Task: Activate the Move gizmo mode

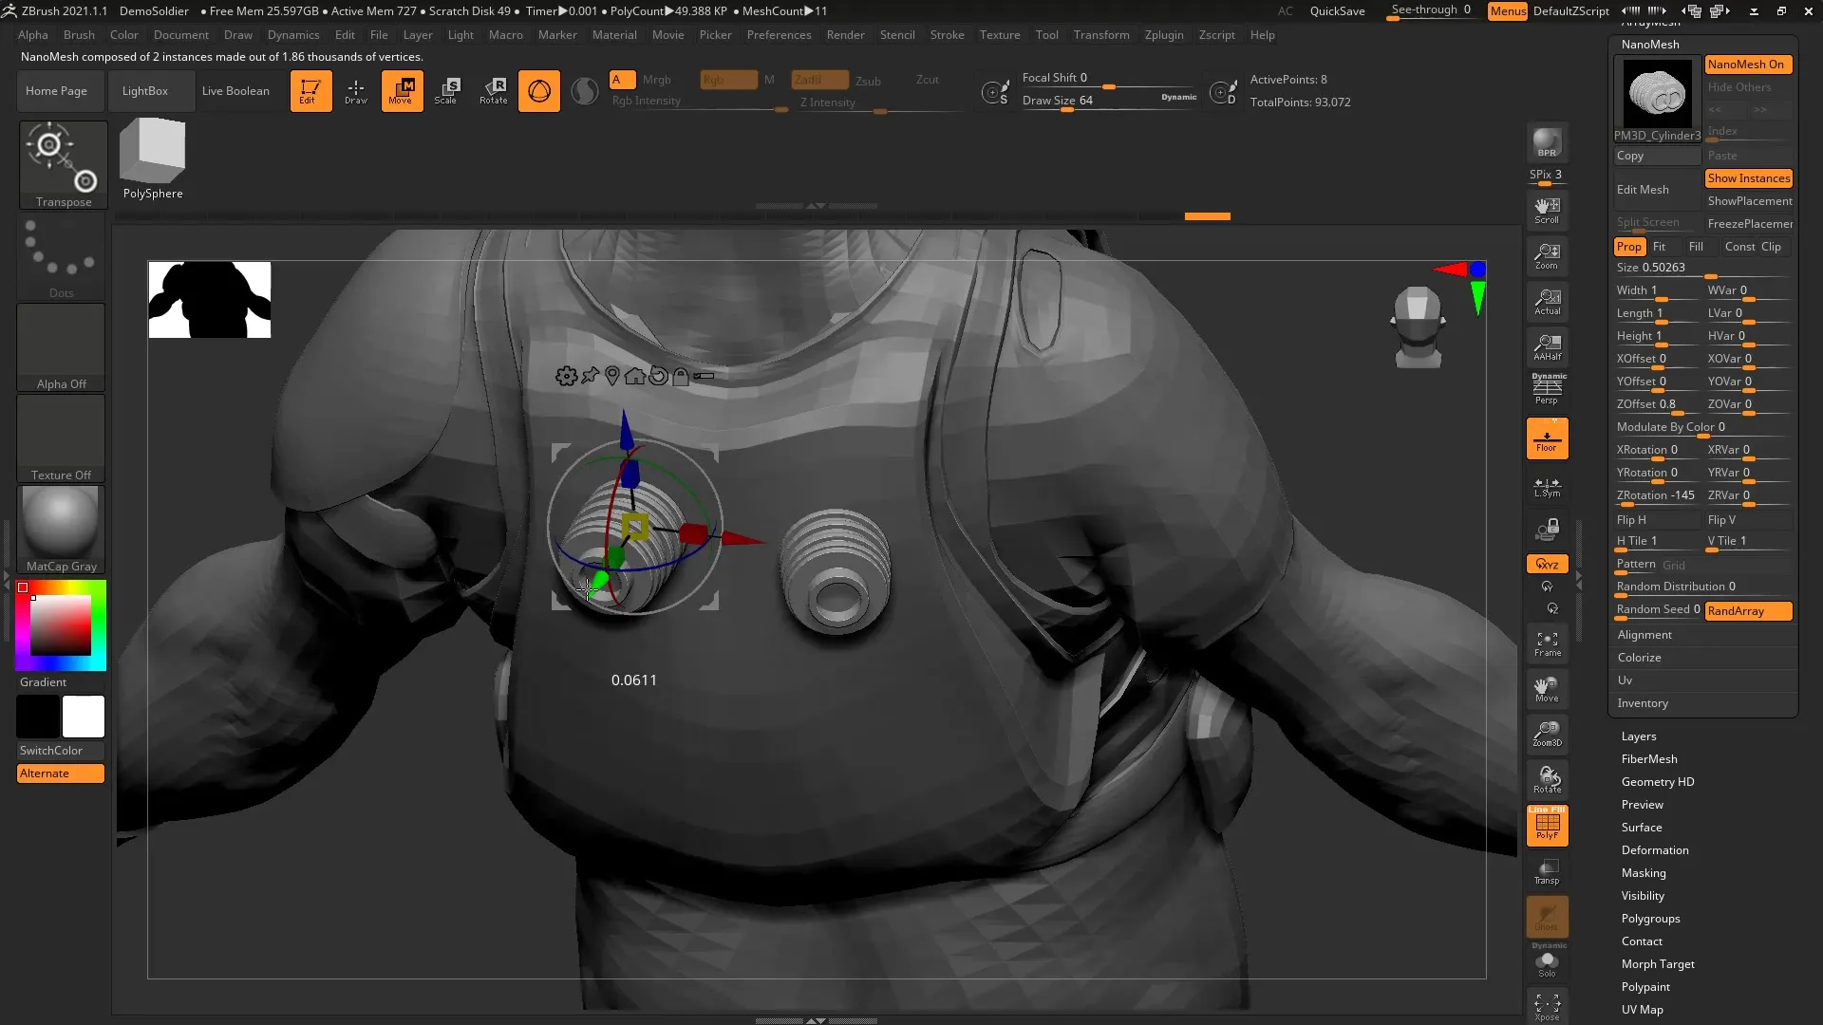Action: [x=402, y=91]
